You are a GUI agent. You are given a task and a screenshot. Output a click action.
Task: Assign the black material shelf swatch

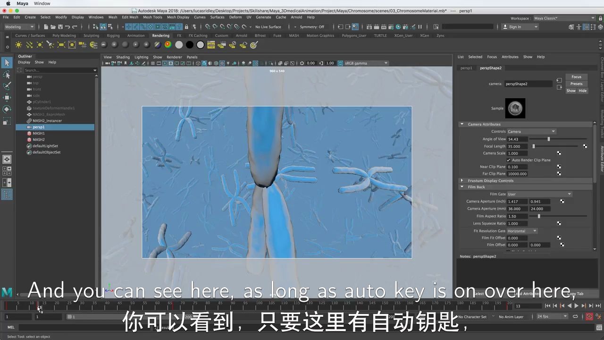190,45
